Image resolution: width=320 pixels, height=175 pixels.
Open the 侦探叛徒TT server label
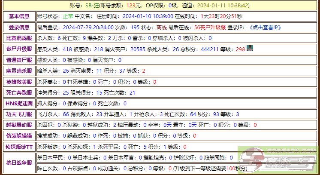pos(19,147)
